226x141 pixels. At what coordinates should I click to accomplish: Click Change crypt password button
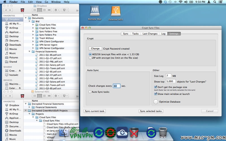(95, 49)
